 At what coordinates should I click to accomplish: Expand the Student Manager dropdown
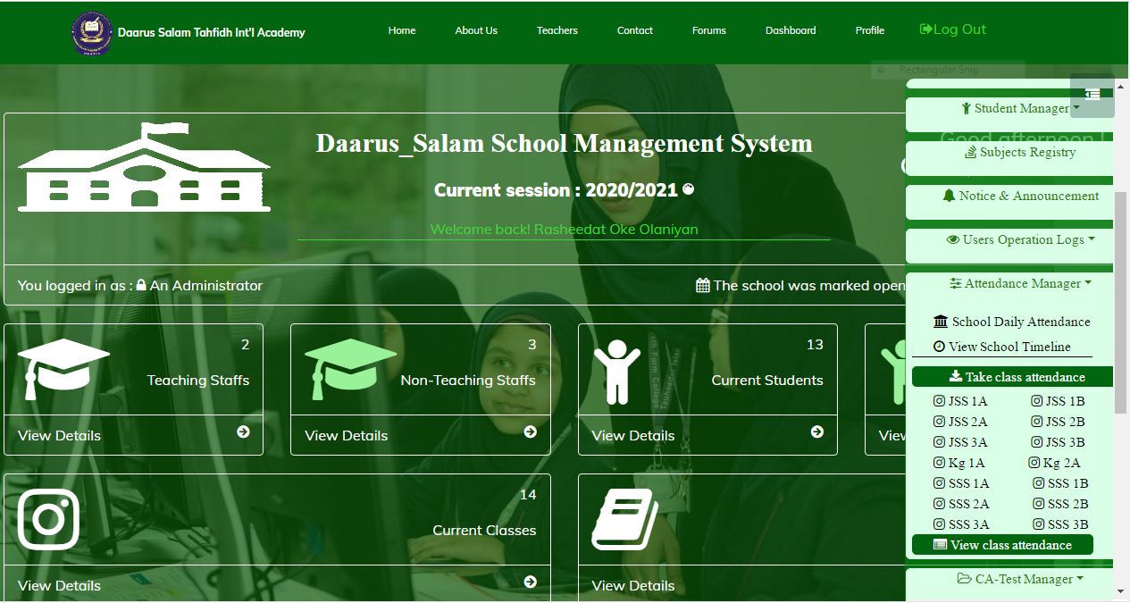(1021, 109)
